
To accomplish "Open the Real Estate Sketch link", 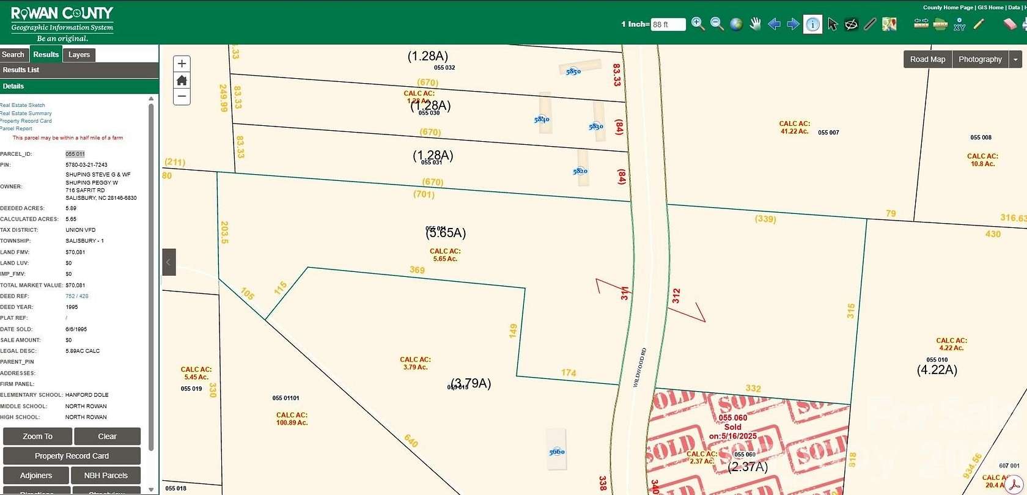I will [23, 105].
